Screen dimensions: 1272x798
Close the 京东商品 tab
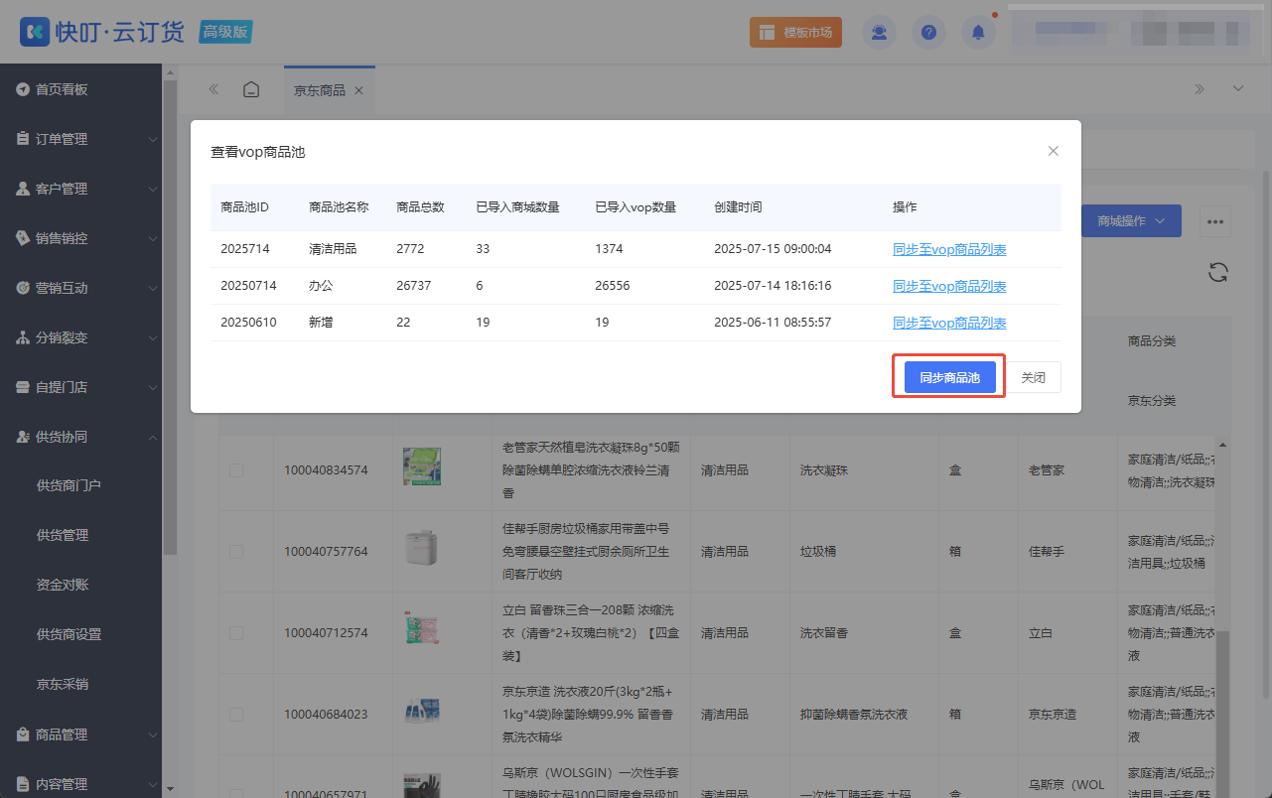(358, 90)
